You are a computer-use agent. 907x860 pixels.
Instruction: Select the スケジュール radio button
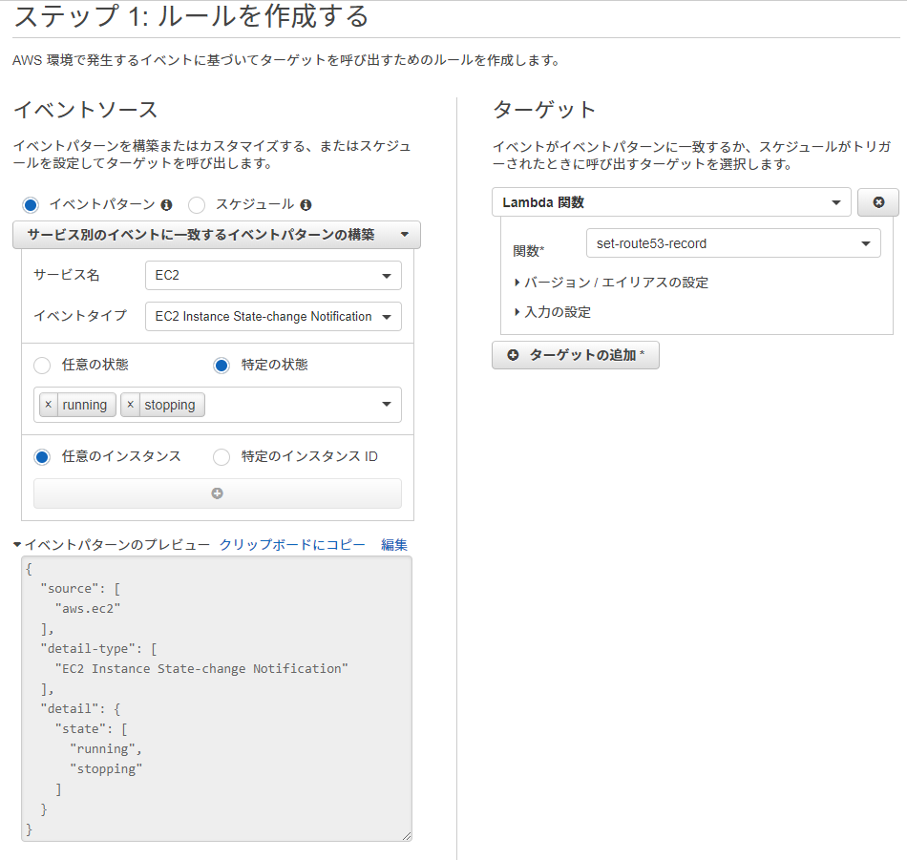click(x=197, y=204)
